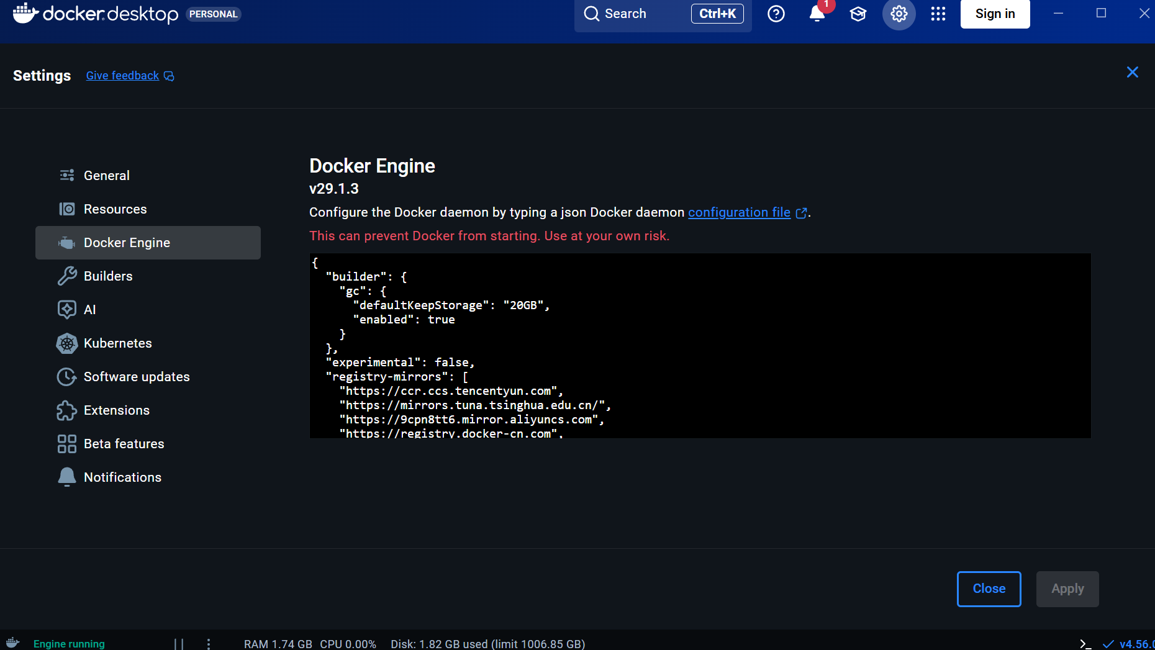The height and width of the screenshot is (650, 1155).
Task: Click external link icon after configuration file
Action: tap(801, 213)
